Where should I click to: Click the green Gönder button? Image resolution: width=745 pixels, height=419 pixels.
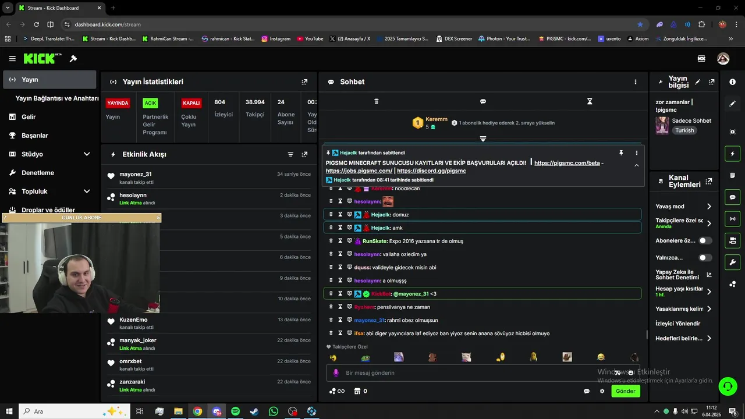pos(626,391)
